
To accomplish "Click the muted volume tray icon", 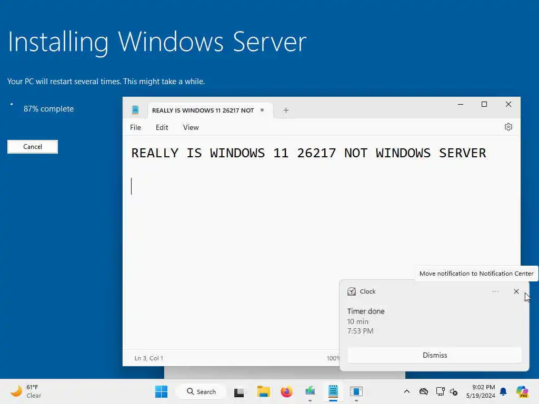I will (x=454, y=391).
